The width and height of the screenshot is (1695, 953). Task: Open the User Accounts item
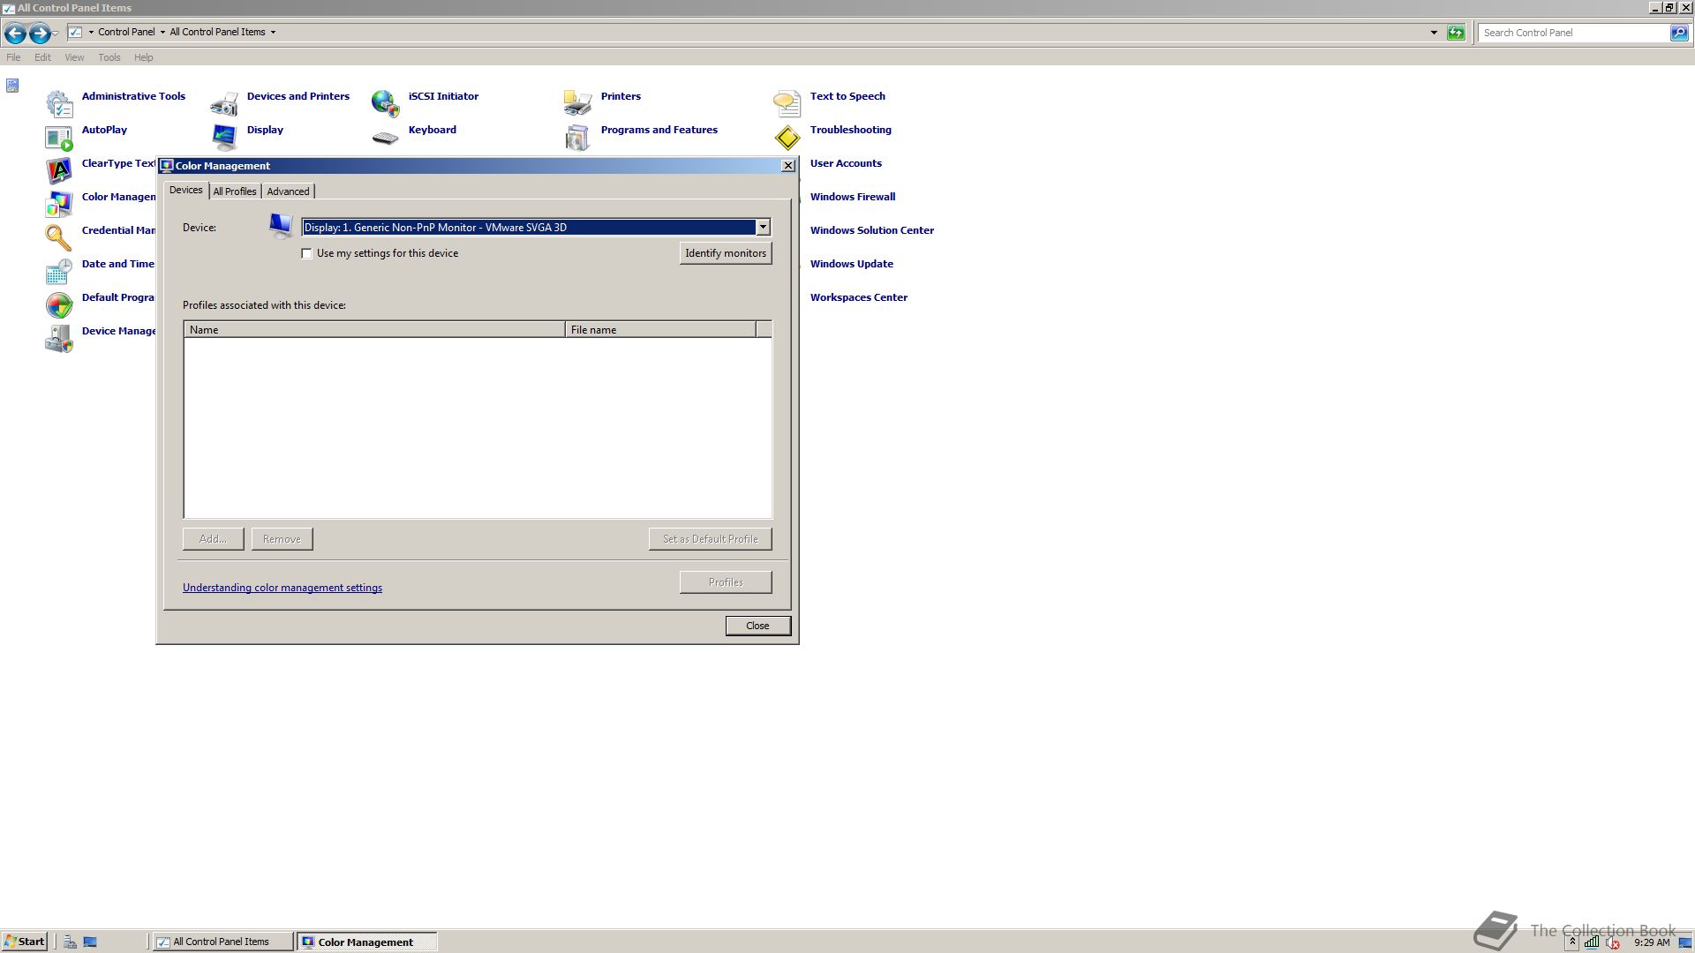click(x=846, y=163)
